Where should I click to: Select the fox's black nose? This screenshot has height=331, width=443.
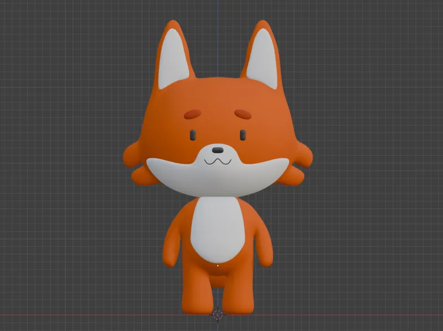[218, 150]
